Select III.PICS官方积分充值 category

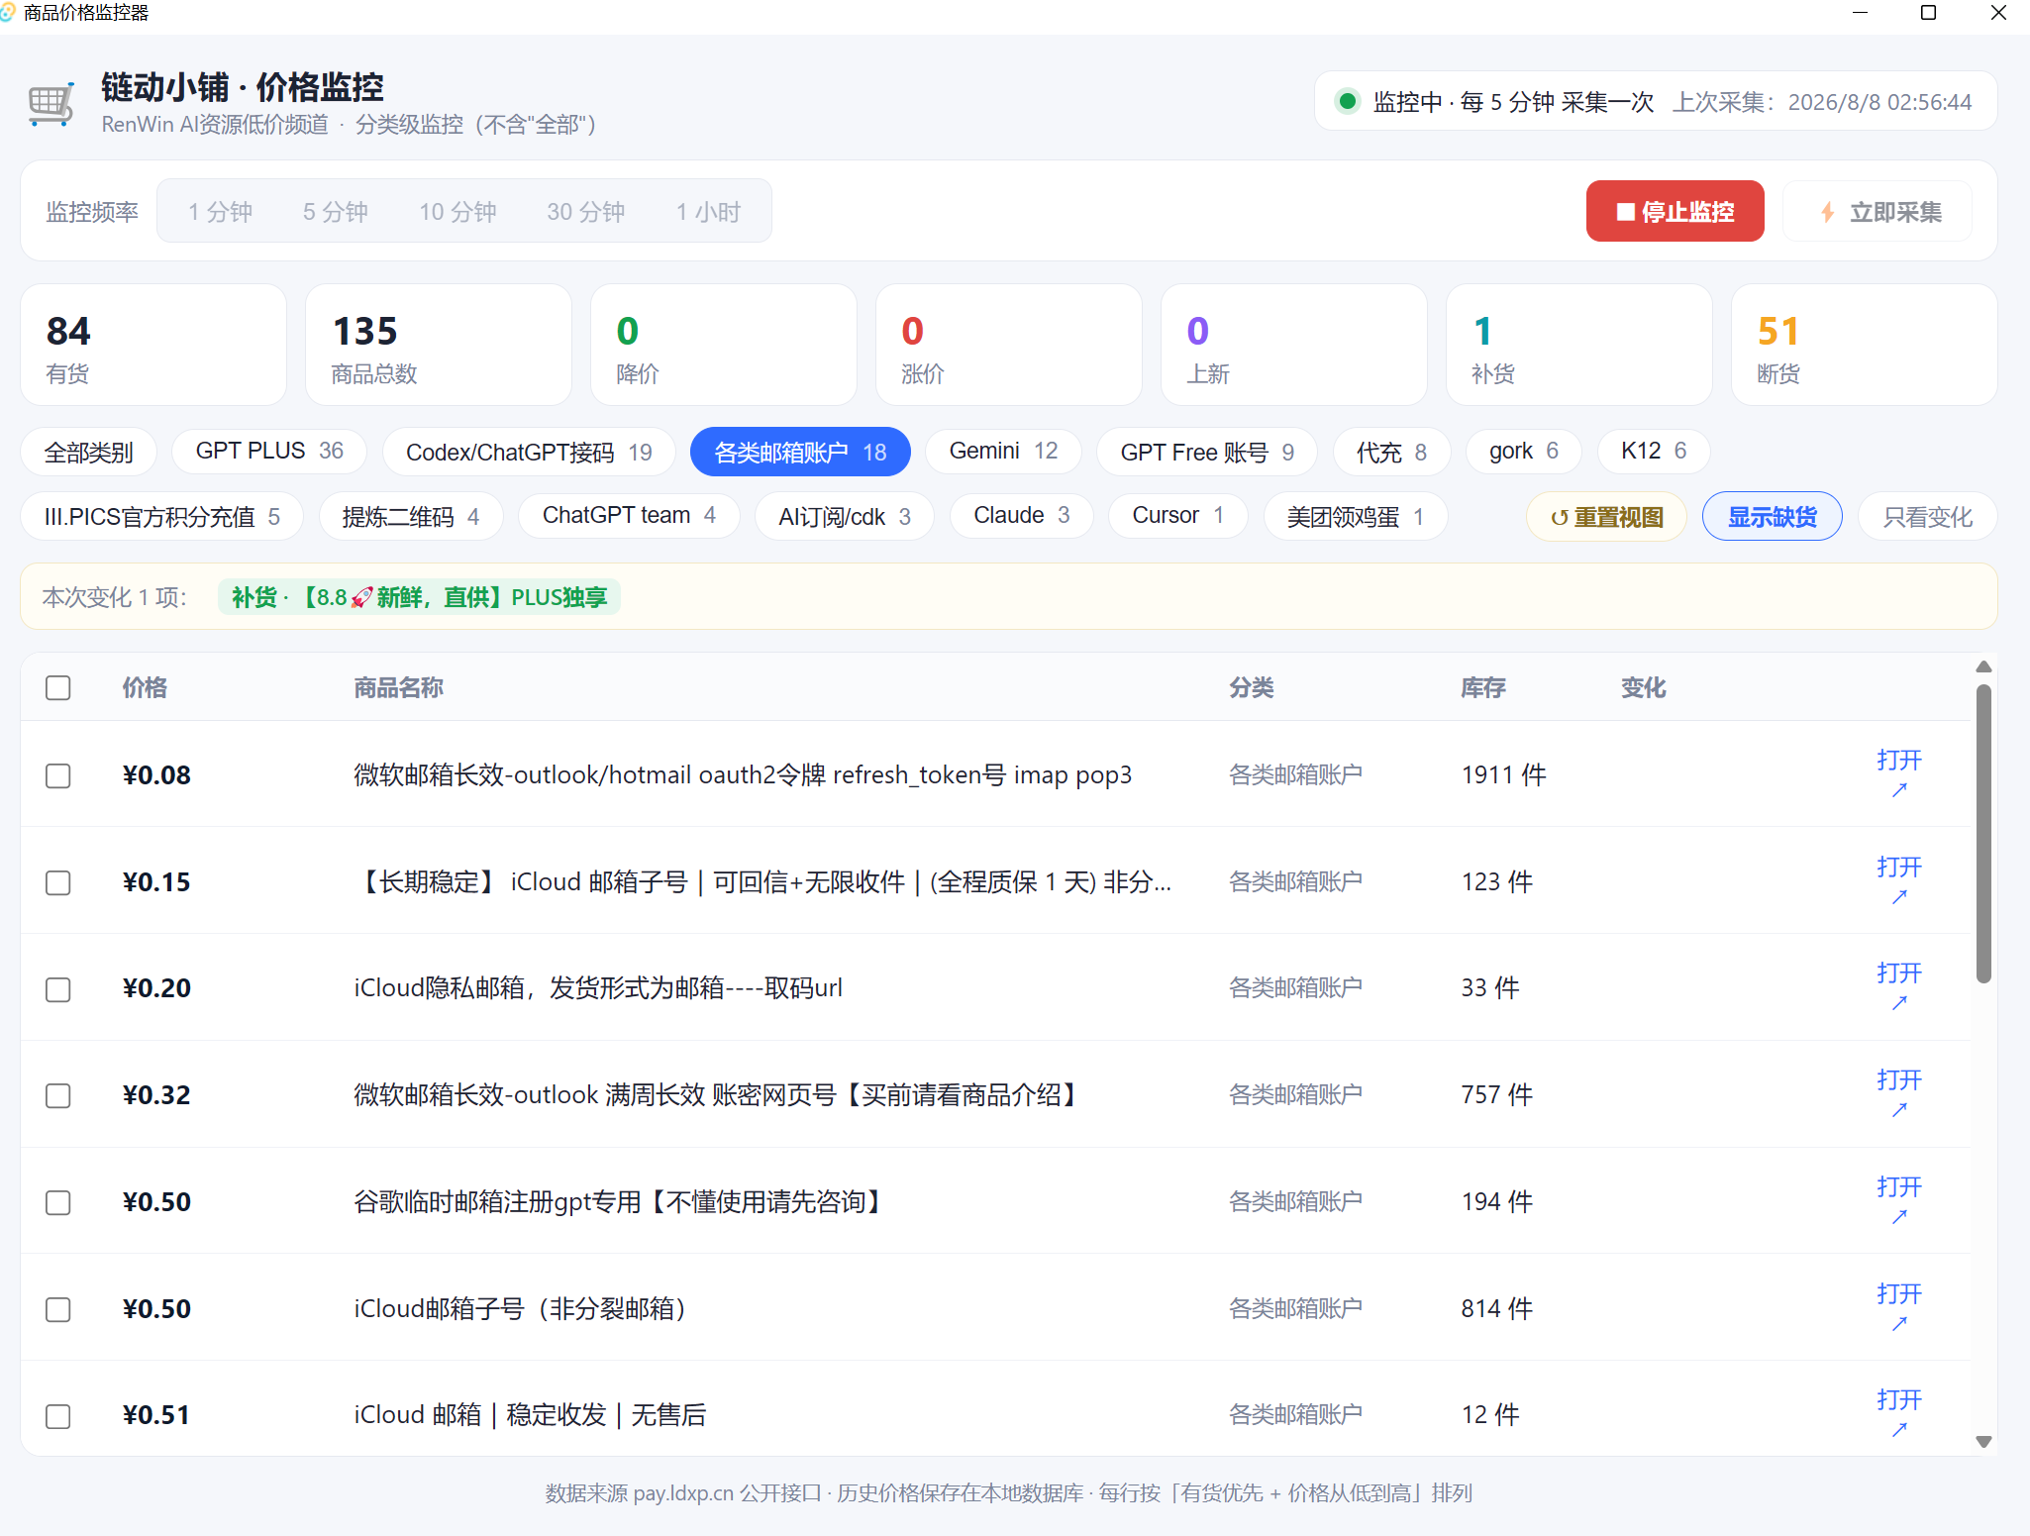[x=161, y=517]
